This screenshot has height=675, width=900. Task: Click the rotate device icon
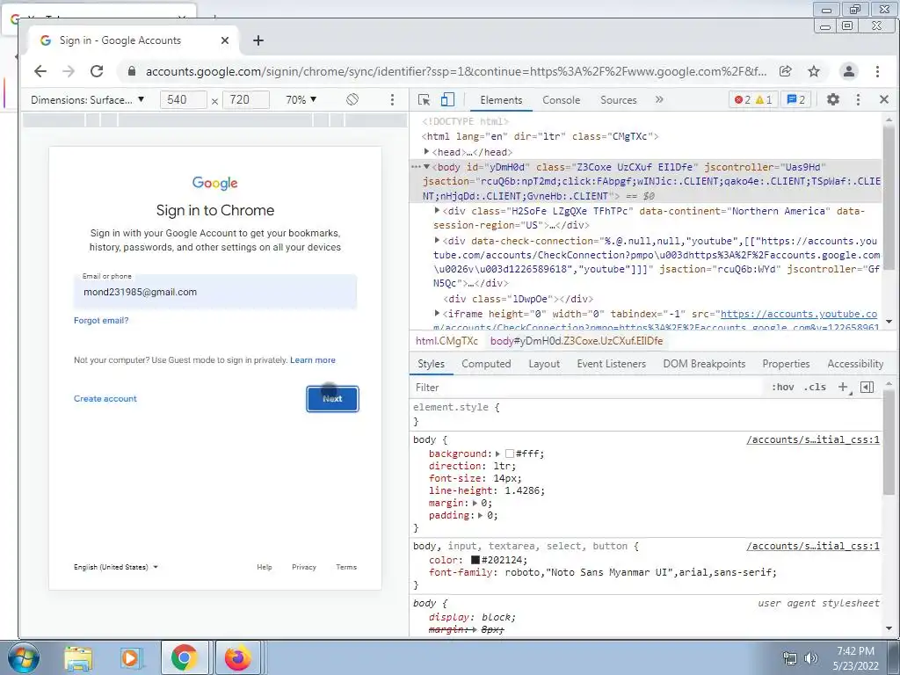352,99
